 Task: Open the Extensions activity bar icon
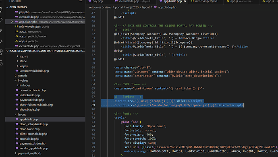pyautogui.click(x=1, y=52)
